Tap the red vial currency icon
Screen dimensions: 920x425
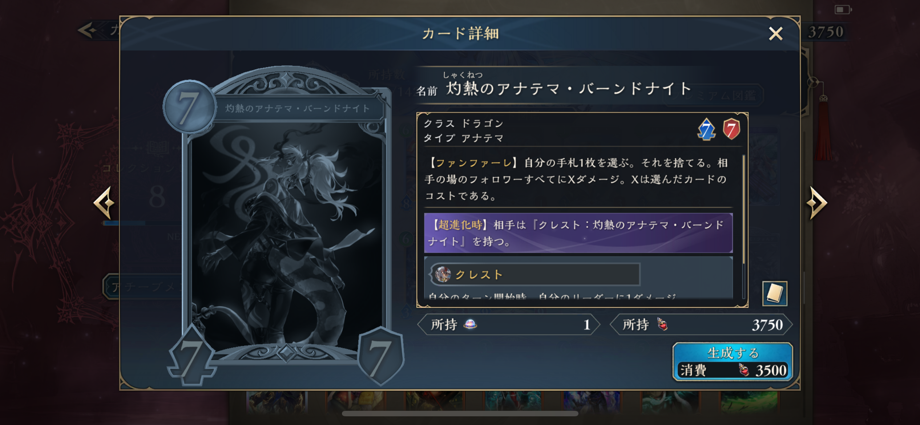click(x=662, y=324)
